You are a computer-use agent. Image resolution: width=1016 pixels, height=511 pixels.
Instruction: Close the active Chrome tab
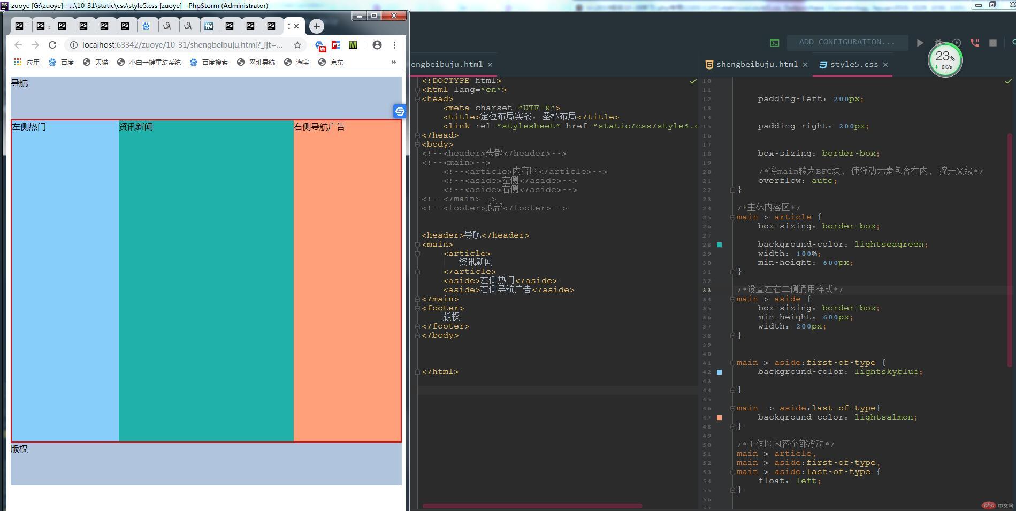pyautogui.click(x=296, y=26)
